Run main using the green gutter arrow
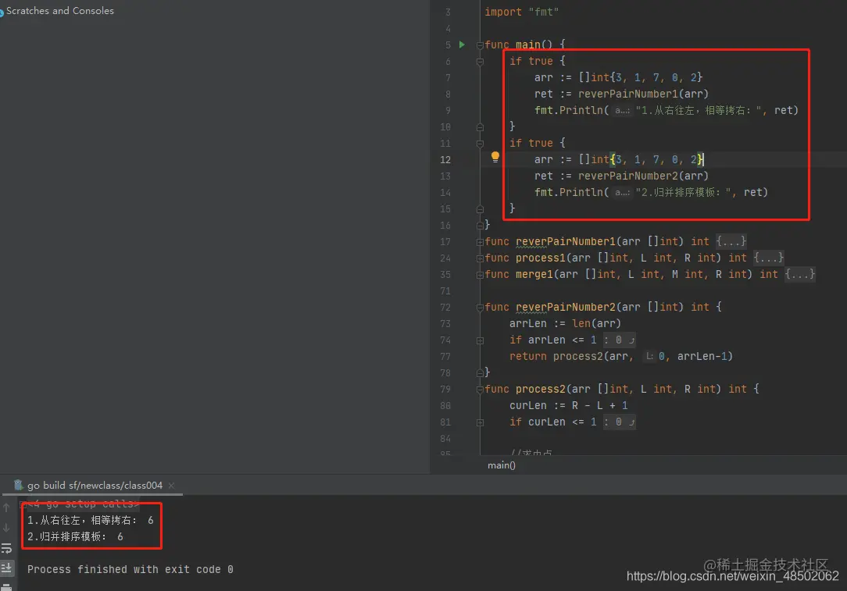This screenshot has width=847, height=591. [x=462, y=45]
